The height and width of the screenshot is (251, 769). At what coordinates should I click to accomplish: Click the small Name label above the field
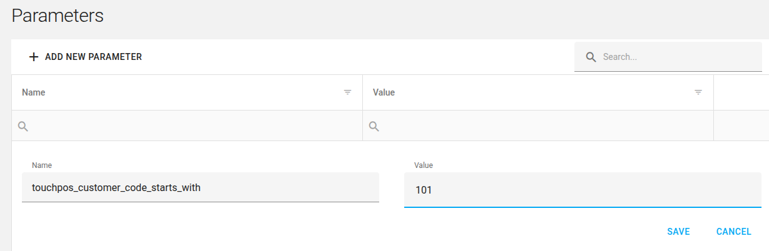point(42,165)
